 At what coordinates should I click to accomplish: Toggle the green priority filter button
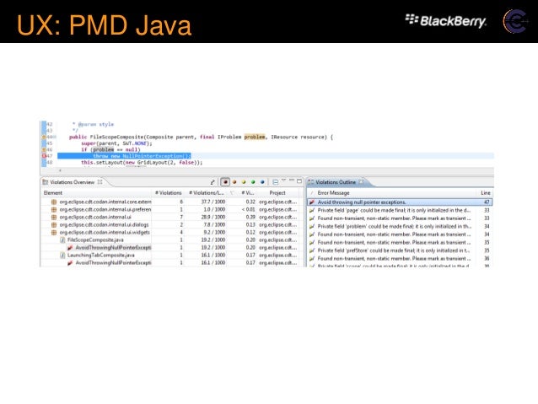click(x=253, y=182)
